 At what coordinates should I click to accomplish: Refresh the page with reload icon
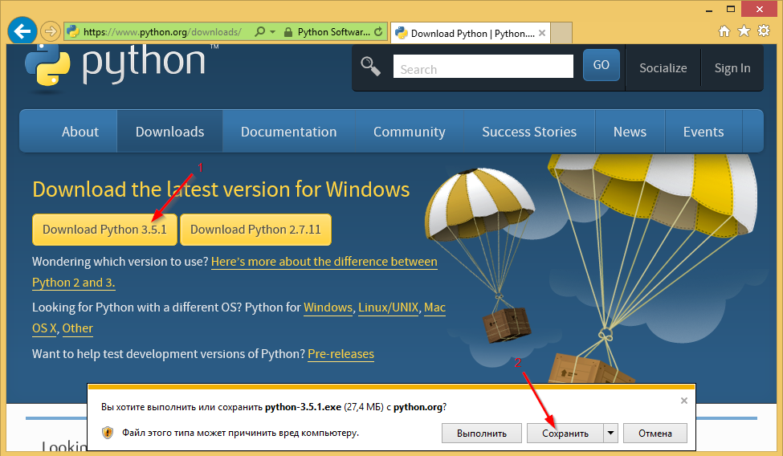tap(378, 31)
